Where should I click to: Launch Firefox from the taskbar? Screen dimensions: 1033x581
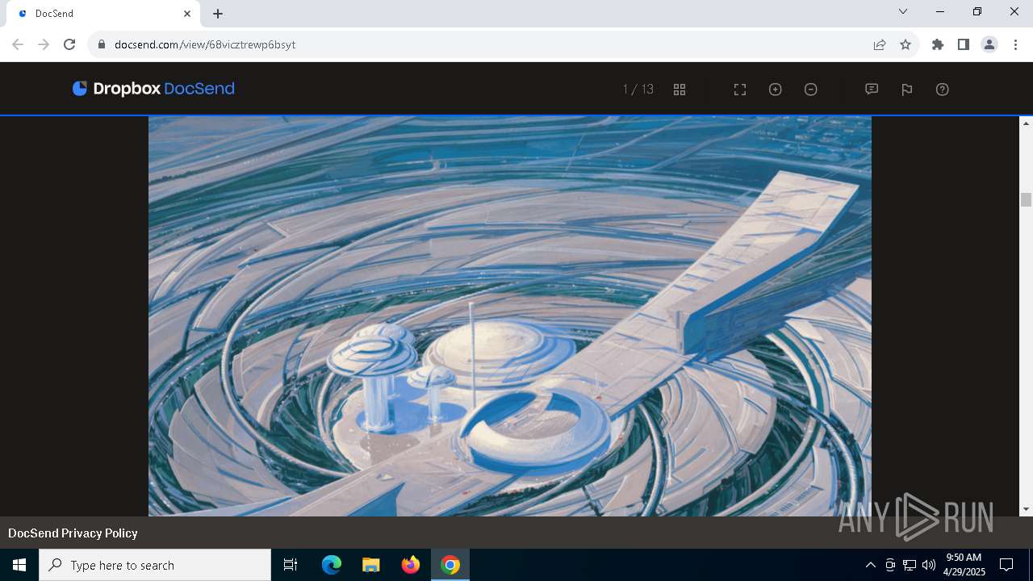point(411,565)
